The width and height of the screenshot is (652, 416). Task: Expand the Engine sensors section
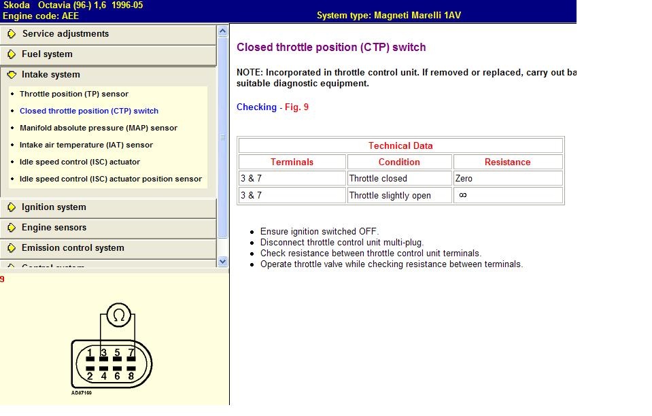(x=108, y=228)
